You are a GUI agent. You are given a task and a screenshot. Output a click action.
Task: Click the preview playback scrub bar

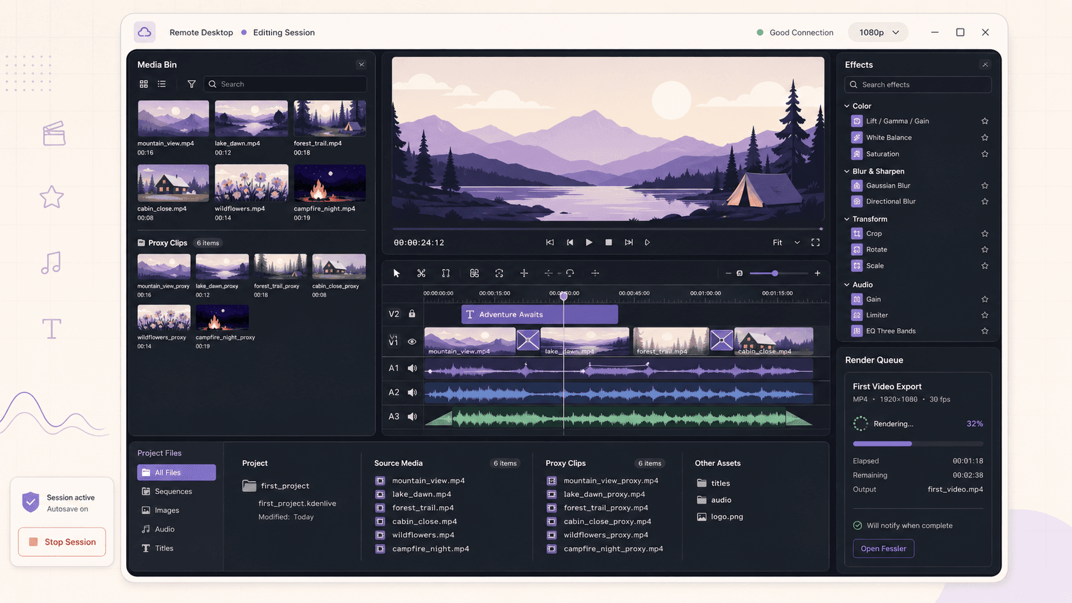tap(608, 228)
